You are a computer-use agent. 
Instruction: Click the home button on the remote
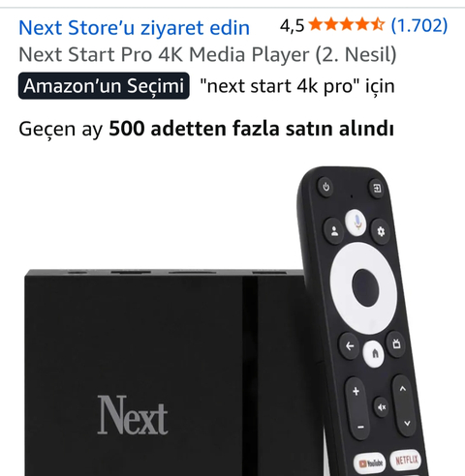point(374,354)
